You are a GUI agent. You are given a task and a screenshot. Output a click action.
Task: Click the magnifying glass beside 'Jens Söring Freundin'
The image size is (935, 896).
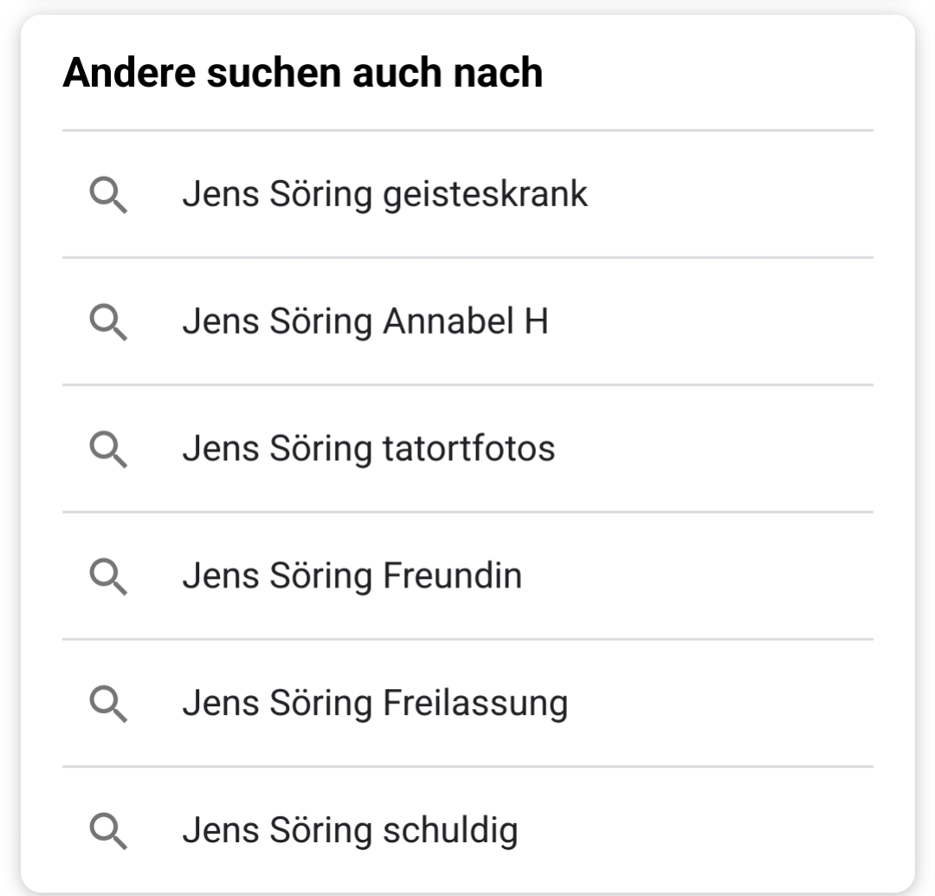tap(108, 576)
